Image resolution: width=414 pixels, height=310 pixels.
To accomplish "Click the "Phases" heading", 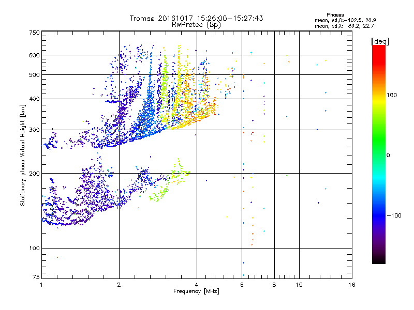I will coord(335,15).
